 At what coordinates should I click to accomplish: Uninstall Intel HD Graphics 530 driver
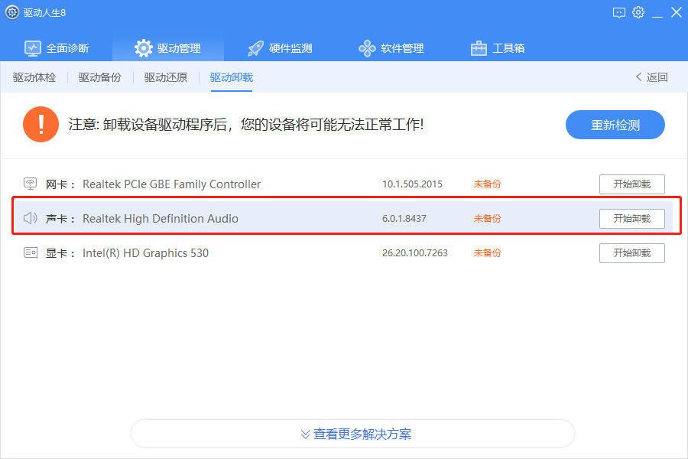point(632,253)
